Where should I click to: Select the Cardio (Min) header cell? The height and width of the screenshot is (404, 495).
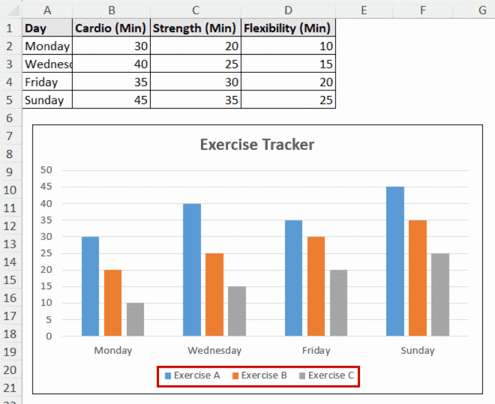(x=111, y=28)
